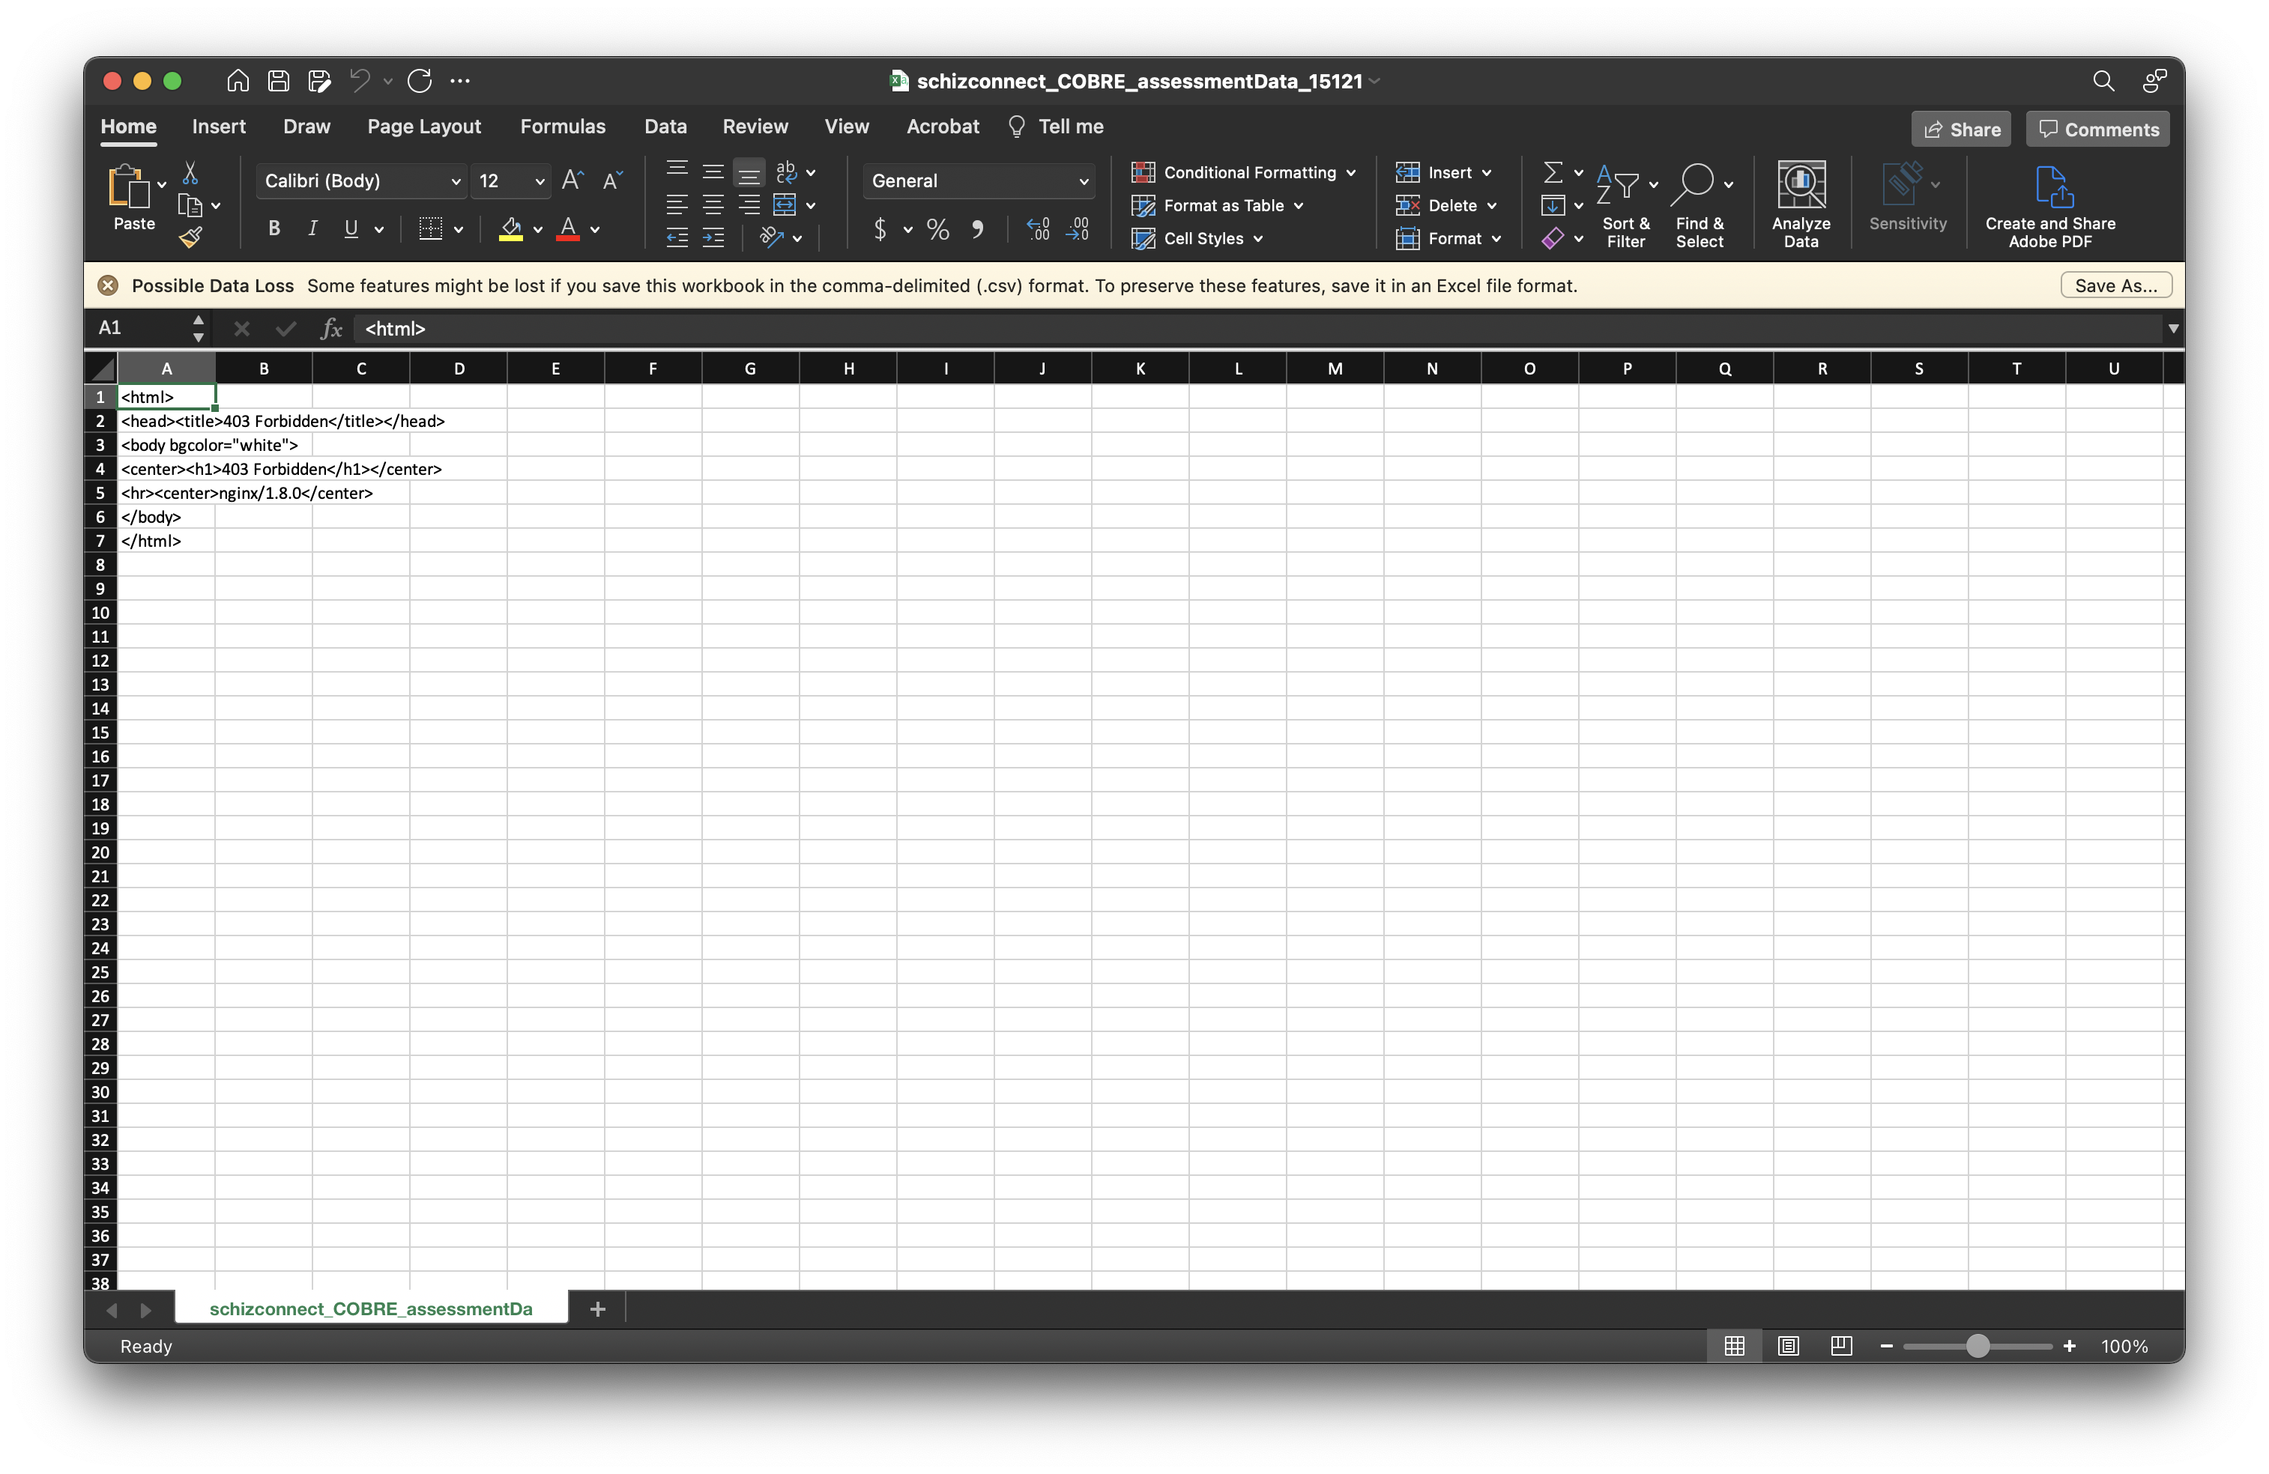This screenshot has width=2269, height=1474.
Task: Click the Cut scissors icon
Action: pyautogui.click(x=190, y=174)
